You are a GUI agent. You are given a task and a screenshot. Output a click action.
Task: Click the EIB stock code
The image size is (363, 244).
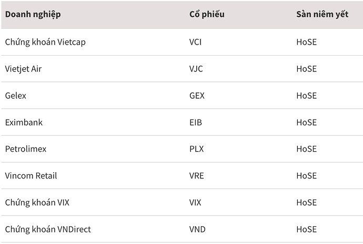195,122
